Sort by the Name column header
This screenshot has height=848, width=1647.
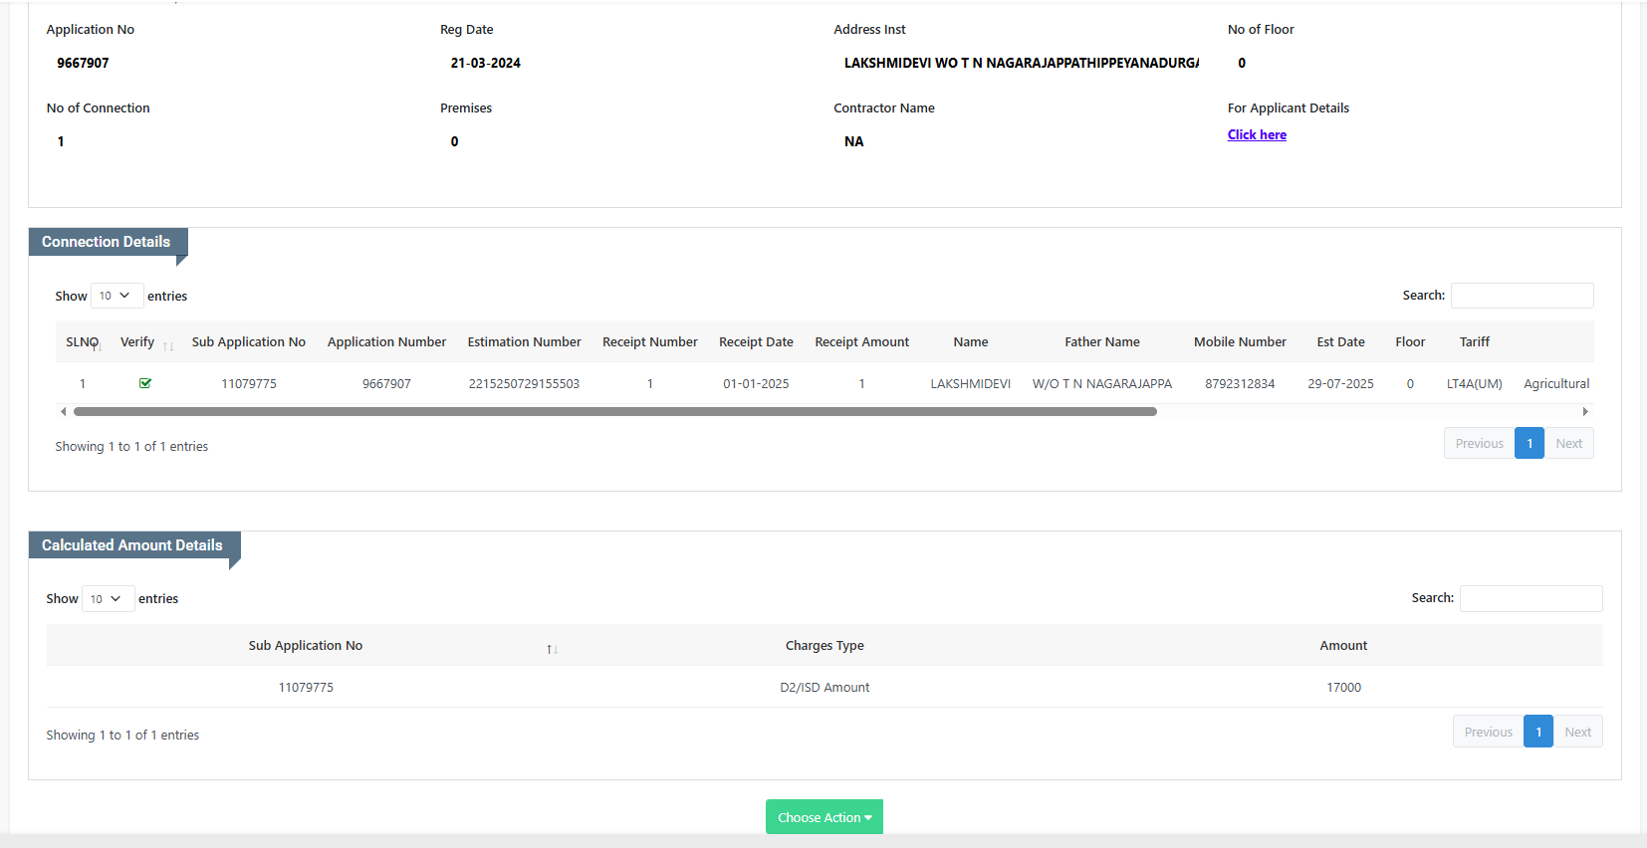(971, 341)
